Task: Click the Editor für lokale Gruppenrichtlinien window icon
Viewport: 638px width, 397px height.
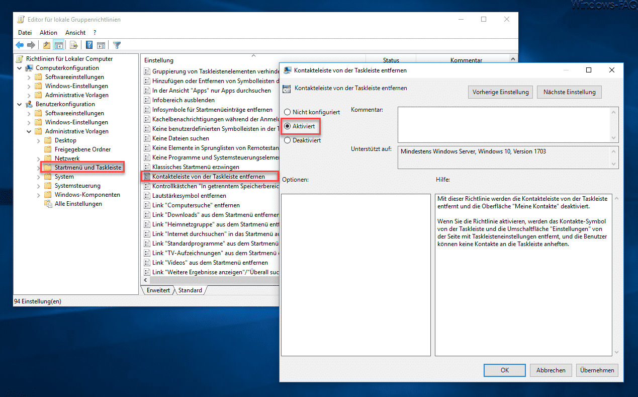Action: 21,20
